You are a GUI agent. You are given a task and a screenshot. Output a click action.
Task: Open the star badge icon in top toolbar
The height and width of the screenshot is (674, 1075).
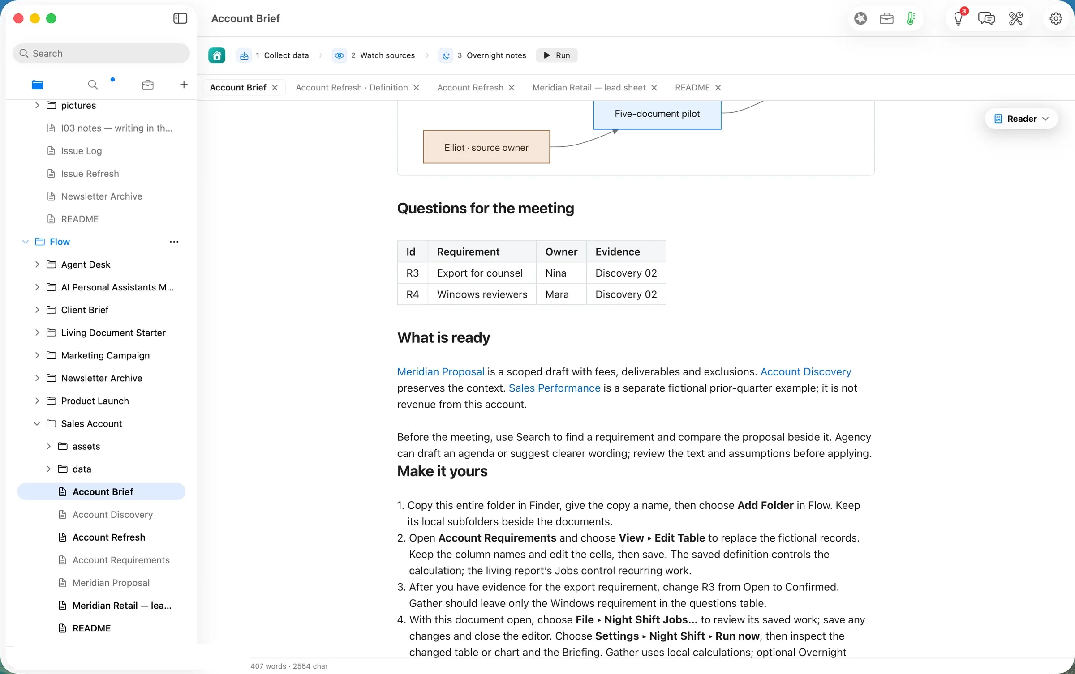pyautogui.click(x=860, y=18)
